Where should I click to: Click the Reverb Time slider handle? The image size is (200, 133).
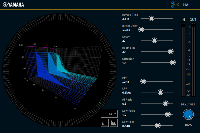click(x=151, y=18)
